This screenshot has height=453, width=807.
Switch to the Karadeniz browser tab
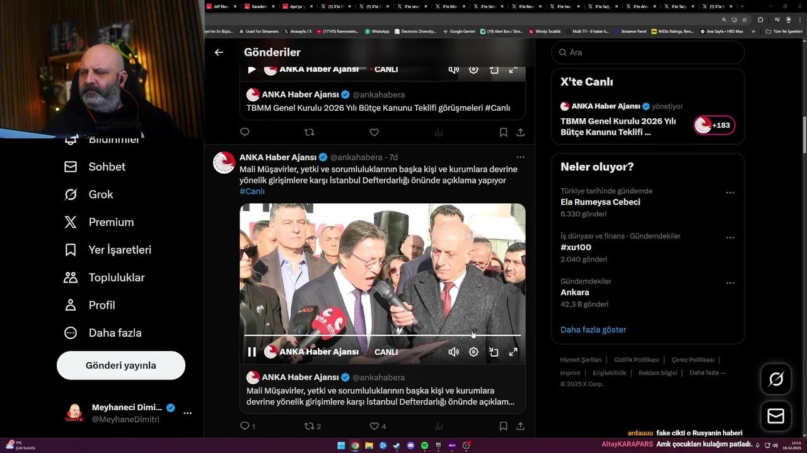pos(260,6)
